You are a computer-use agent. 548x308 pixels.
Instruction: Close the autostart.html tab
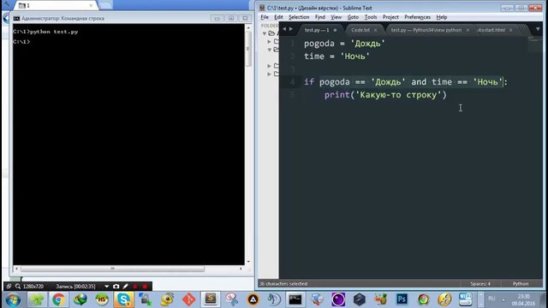click(x=510, y=31)
